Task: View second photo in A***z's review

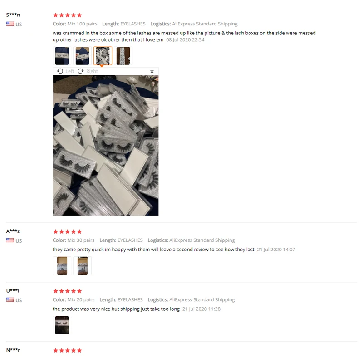Action: 82,265
